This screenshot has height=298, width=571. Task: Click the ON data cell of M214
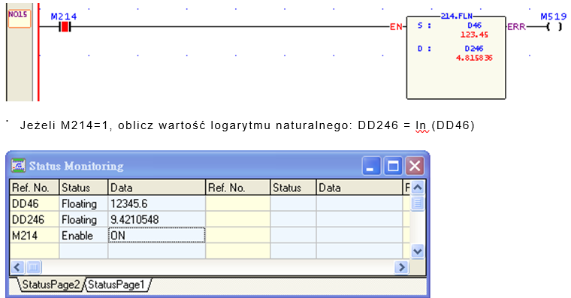(x=156, y=236)
